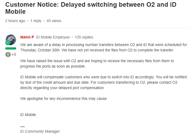The image size is (196, 137).
Task: Click the iD Mobile Employee rank label
Action: pyautogui.click(x=53, y=37)
